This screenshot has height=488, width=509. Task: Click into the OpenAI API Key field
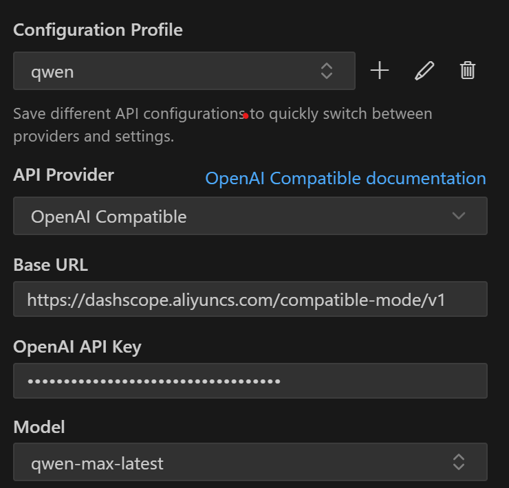pyautogui.click(x=250, y=381)
